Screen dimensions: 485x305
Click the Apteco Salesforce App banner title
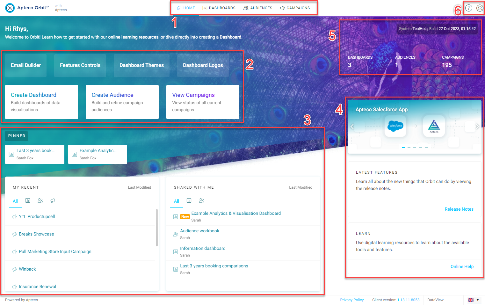pos(381,109)
